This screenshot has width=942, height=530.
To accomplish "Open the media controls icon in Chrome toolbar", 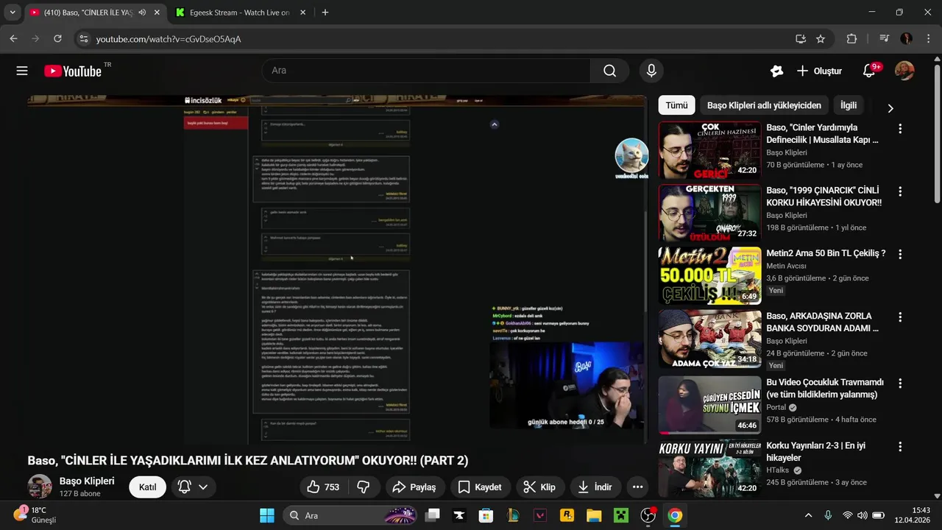I will tap(885, 39).
